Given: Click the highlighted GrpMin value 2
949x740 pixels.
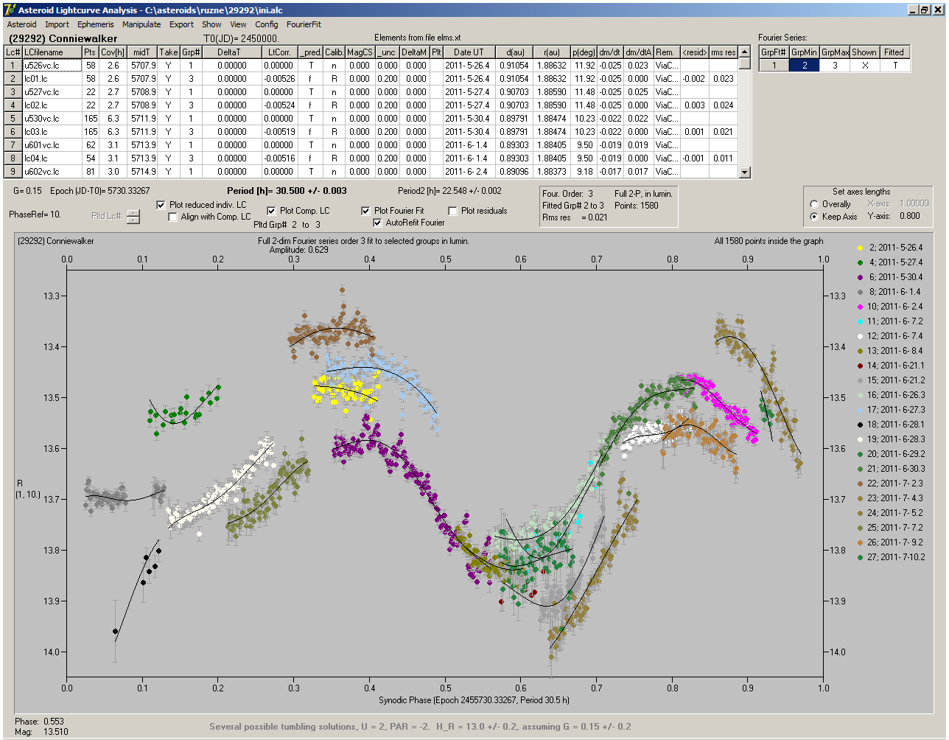Looking at the screenshot, I should pos(805,66).
